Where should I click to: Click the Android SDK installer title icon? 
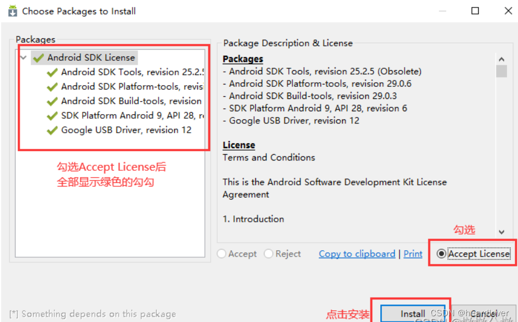click(13, 11)
